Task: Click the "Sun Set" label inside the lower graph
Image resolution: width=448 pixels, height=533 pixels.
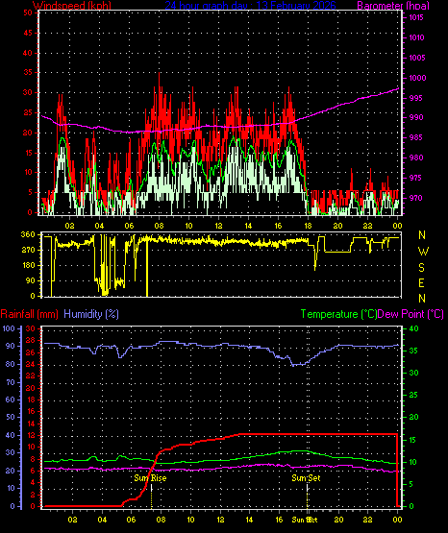Action: coord(306,478)
